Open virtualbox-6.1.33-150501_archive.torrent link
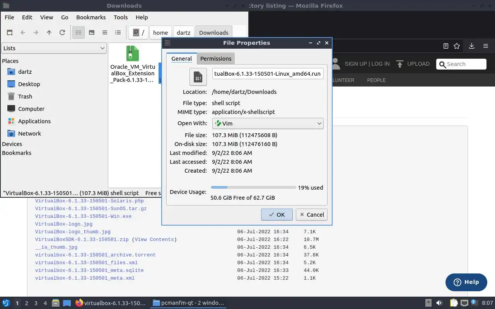This screenshot has height=309, width=495. pos(96,255)
